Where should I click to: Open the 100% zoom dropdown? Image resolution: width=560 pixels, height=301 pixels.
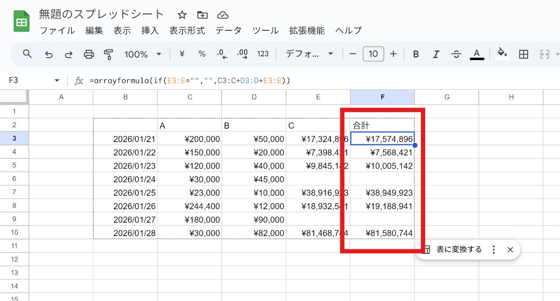143,55
